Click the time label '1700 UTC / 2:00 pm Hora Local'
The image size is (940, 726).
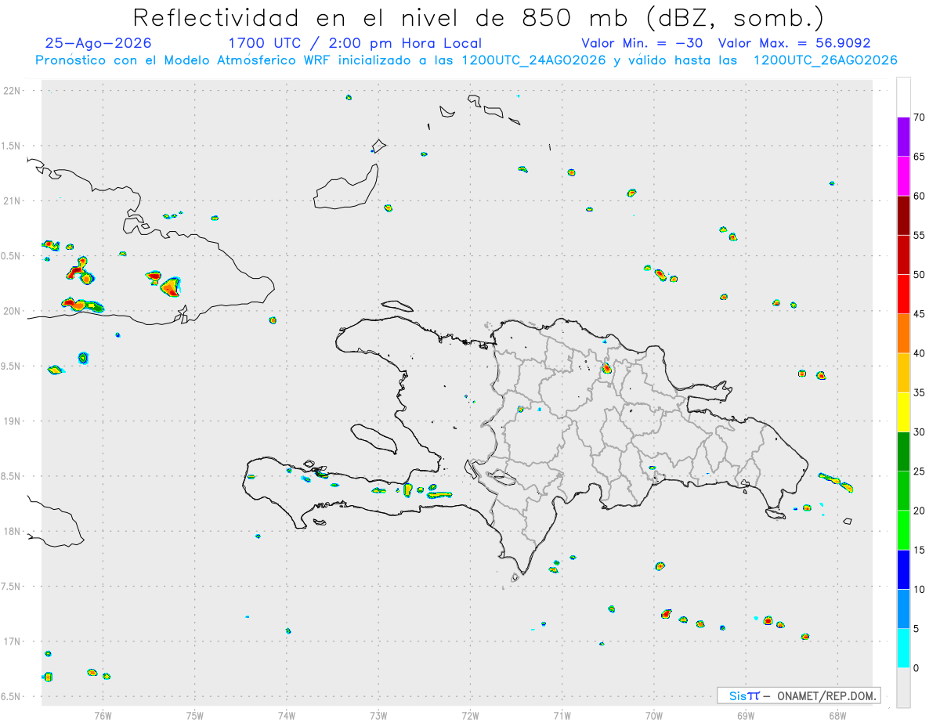pos(354,43)
